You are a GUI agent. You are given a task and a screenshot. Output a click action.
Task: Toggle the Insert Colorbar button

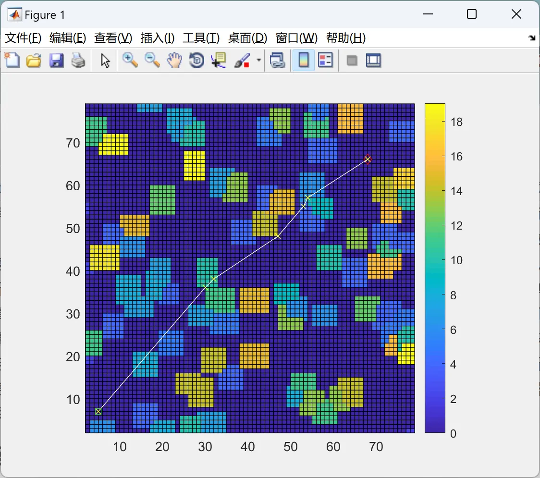pyautogui.click(x=304, y=60)
